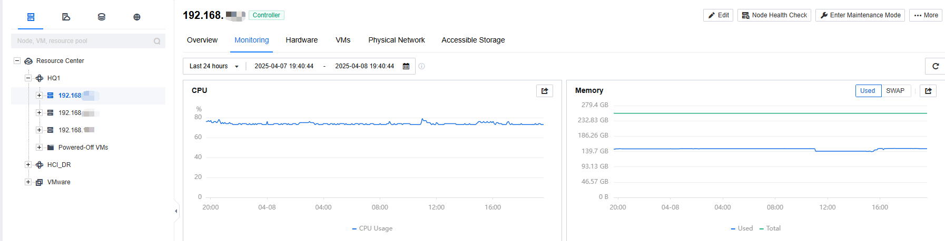Open the nodes view sidebar icon

coord(31,17)
